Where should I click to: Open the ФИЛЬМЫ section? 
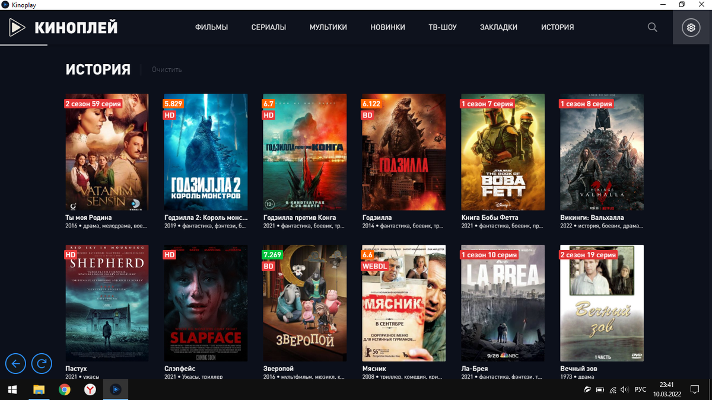[x=211, y=27]
